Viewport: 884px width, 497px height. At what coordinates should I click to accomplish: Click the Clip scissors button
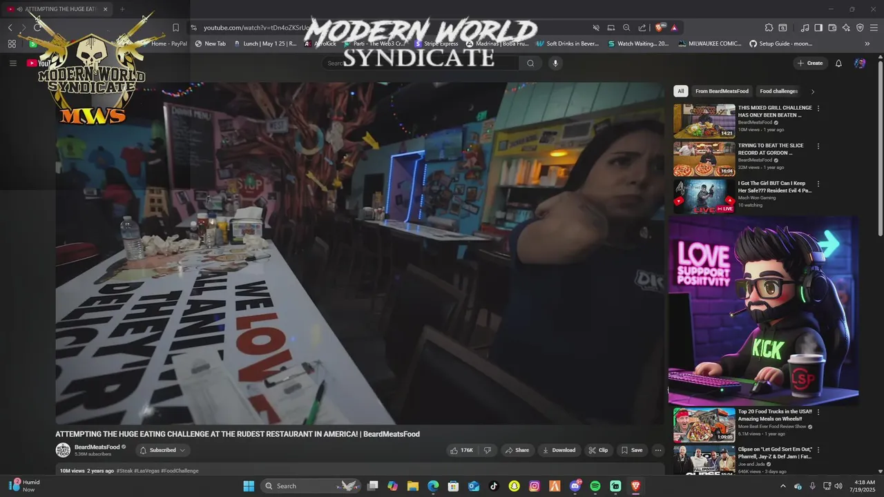point(598,450)
